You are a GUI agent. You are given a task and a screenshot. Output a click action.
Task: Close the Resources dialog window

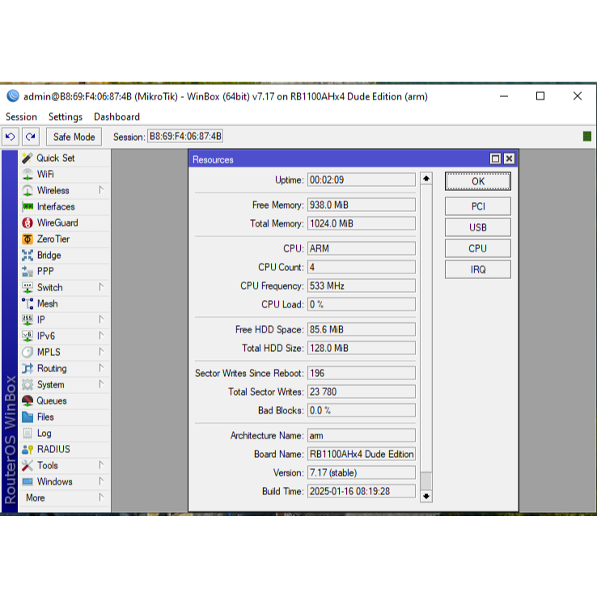(509, 159)
